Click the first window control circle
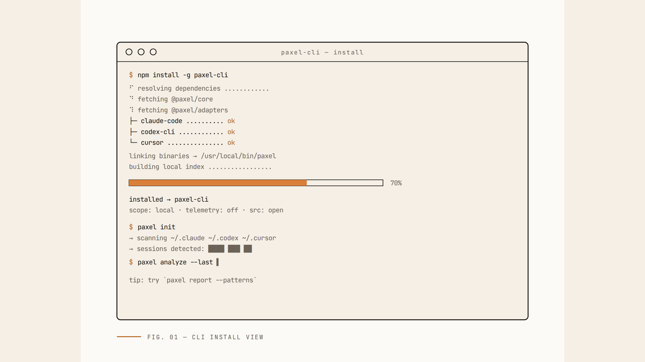The height and width of the screenshot is (362, 645). tap(129, 52)
